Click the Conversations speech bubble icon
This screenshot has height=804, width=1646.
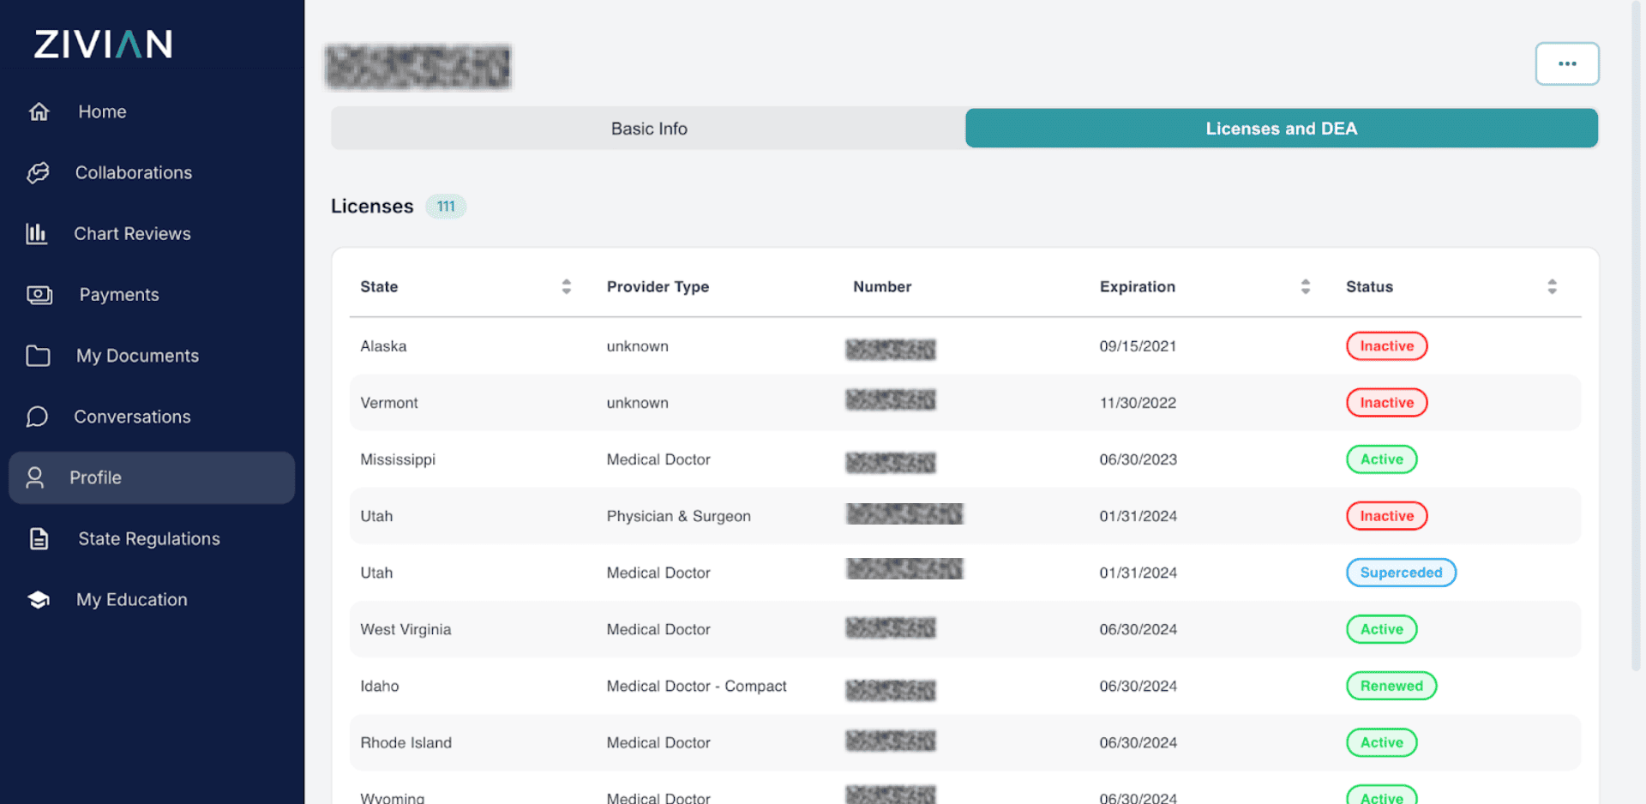pos(38,417)
